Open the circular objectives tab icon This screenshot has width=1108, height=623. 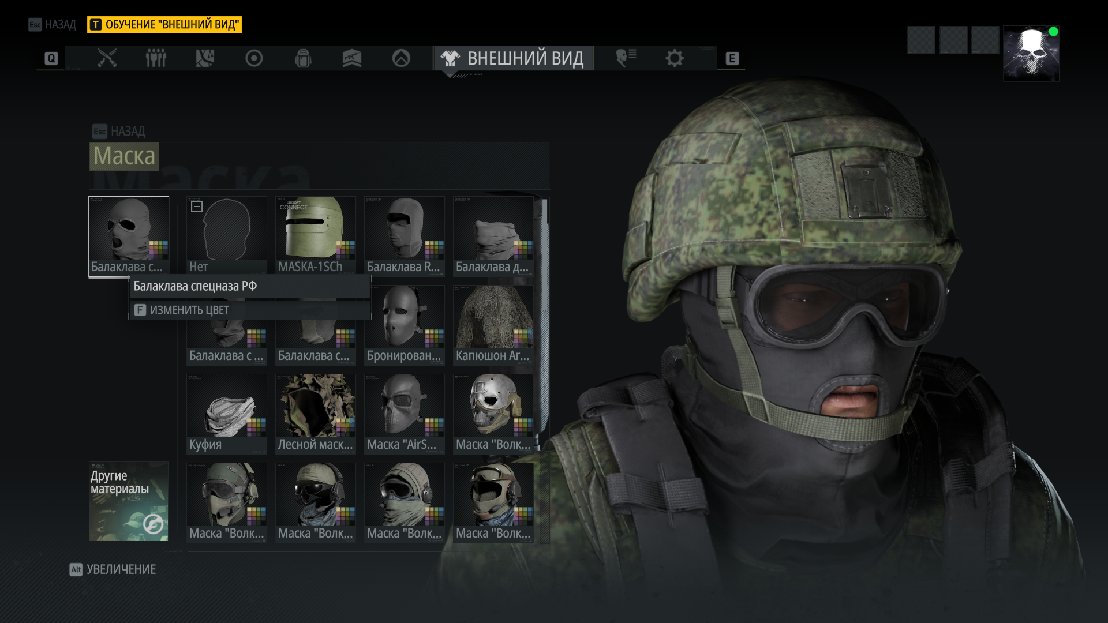[x=254, y=58]
